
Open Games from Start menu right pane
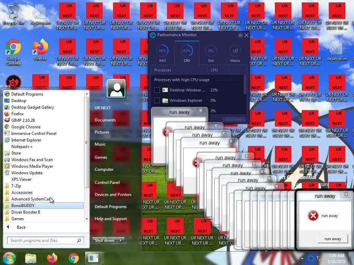(101, 157)
